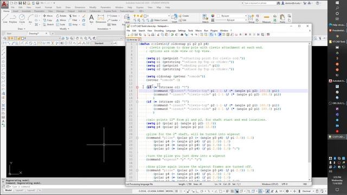Activate the Rotate tool
This screenshot has width=347, height=195.
tap(61, 16)
